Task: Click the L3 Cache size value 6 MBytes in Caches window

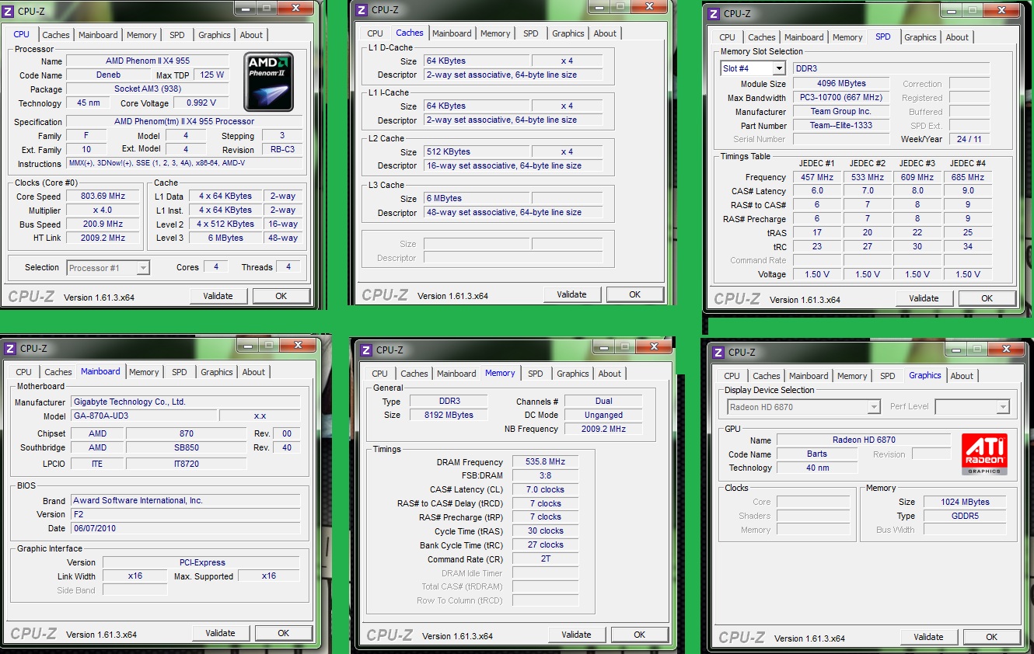Action: click(476, 198)
